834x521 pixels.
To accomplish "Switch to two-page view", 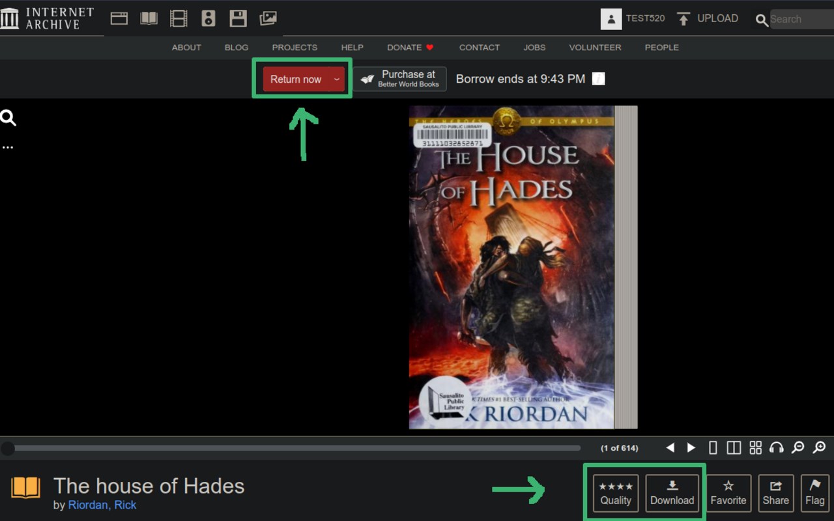I will click(x=734, y=447).
